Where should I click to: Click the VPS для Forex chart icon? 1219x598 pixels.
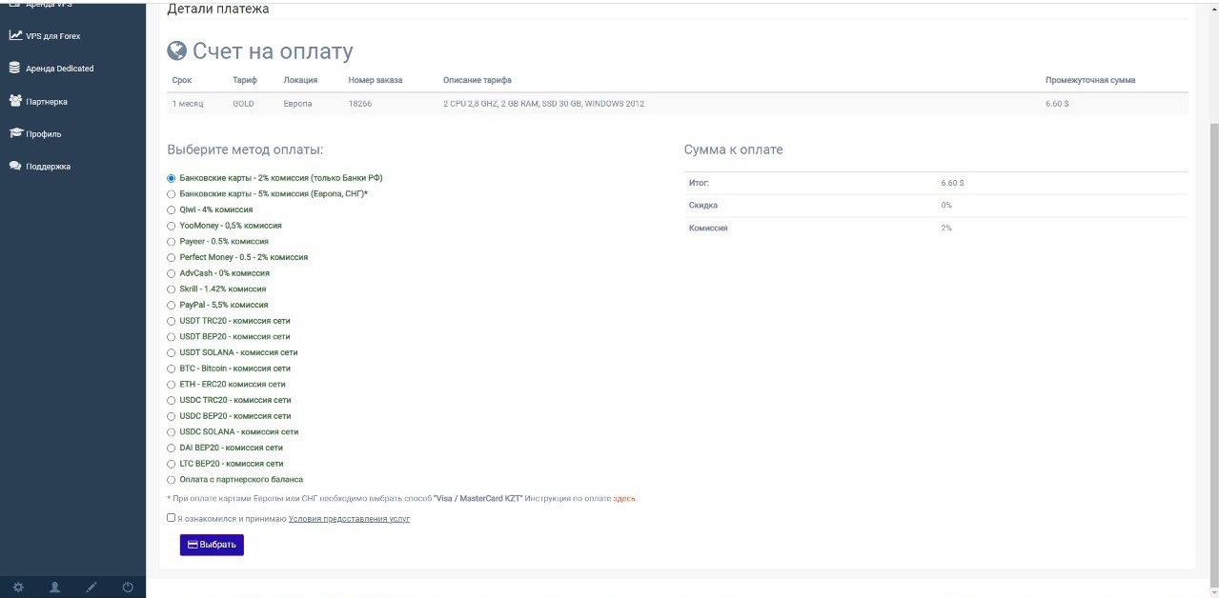pos(15,35)
